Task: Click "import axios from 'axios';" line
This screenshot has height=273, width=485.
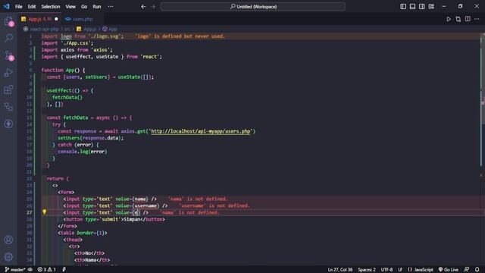Action: tap(77, 50)
